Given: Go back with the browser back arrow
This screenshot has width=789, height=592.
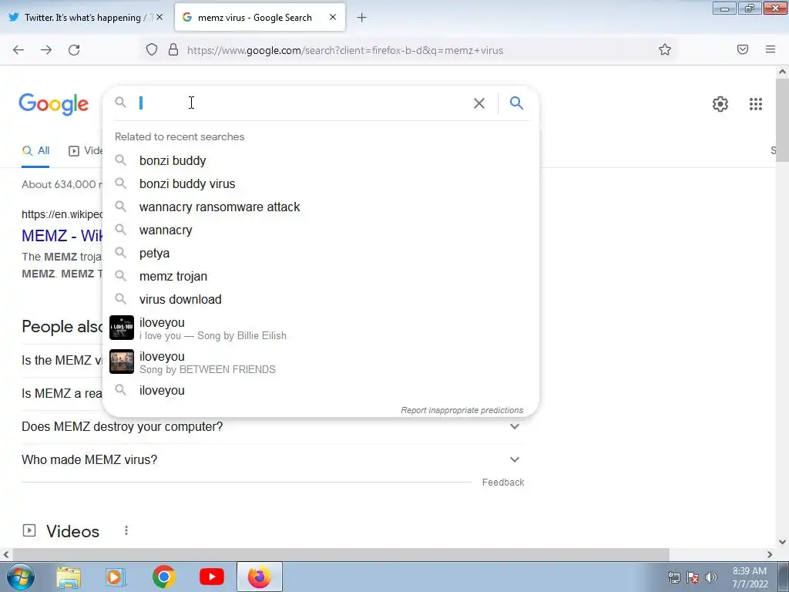Looking at the screenshot, I should [x=18, y=50].
